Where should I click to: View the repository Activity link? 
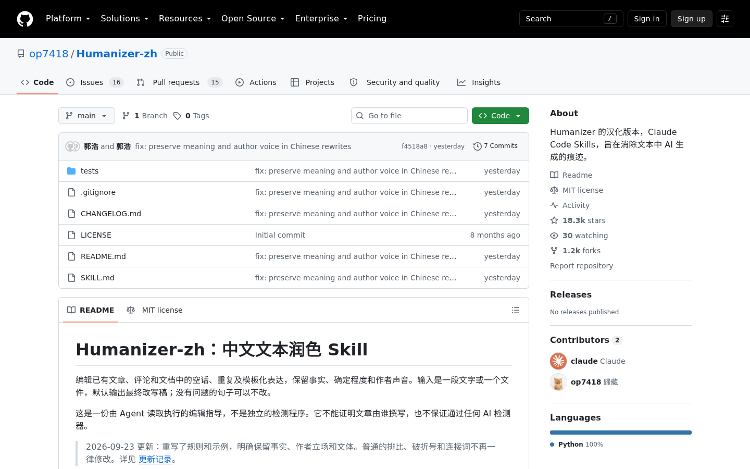coord(570,205)
